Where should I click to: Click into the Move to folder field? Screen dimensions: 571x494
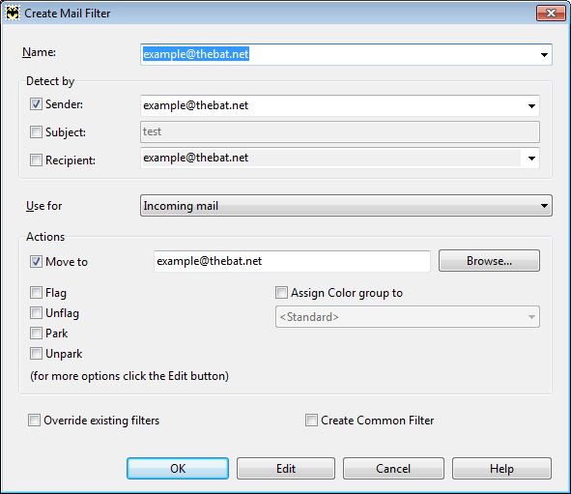click(292, 261)
